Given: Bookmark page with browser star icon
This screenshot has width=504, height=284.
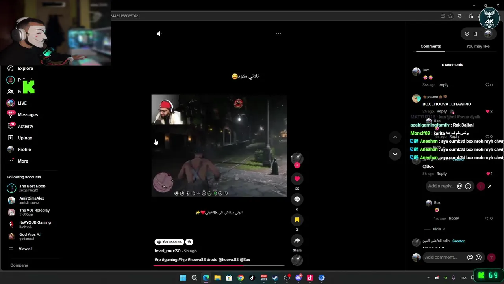Looking at the screenshot, I should [450, 16].
